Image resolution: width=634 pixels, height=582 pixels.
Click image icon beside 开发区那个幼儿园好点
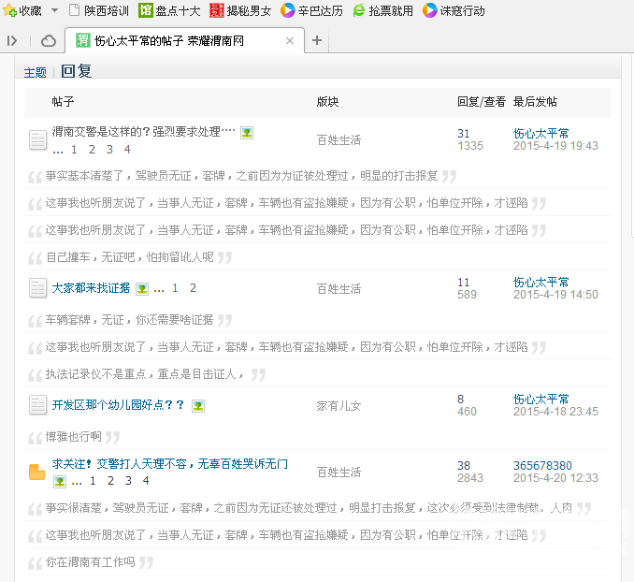tap(198, 406)
